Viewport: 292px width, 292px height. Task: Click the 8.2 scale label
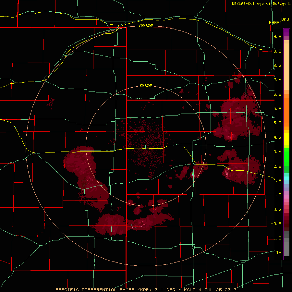pos(277,65)
